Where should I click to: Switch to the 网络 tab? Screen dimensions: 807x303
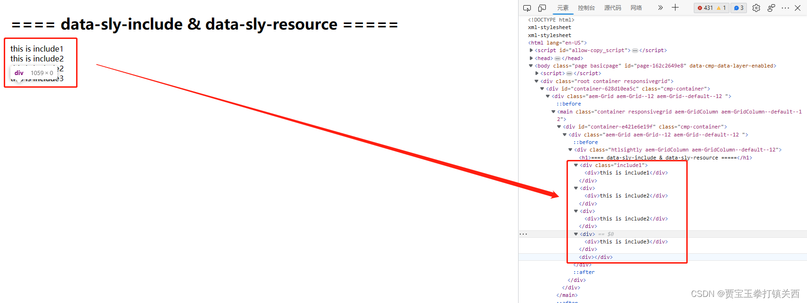636,8
